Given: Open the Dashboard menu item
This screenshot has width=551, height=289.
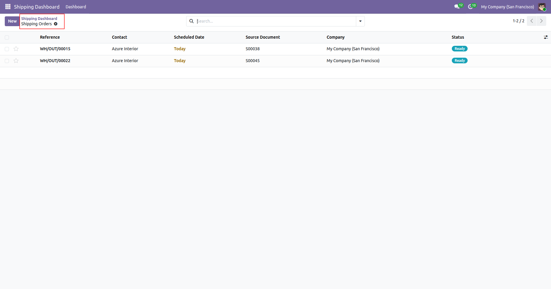Looking at the screenshot, I should click(x=76, y=7).
